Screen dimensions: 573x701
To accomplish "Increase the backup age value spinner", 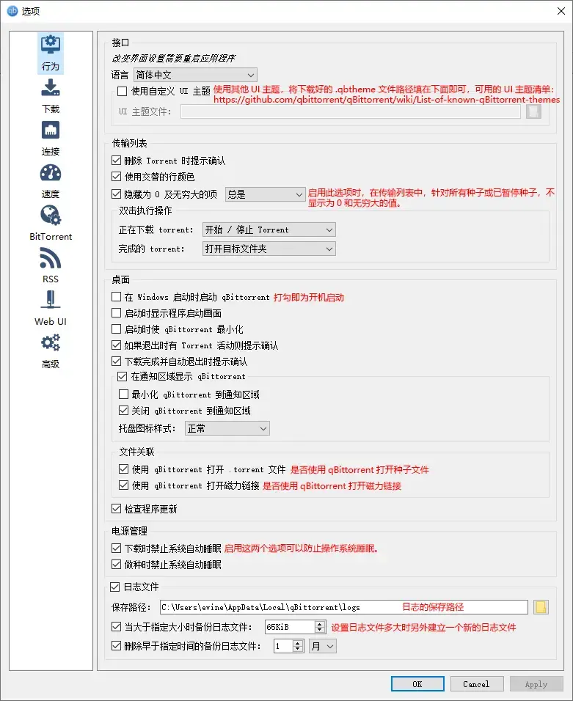I will click(297, 643).
